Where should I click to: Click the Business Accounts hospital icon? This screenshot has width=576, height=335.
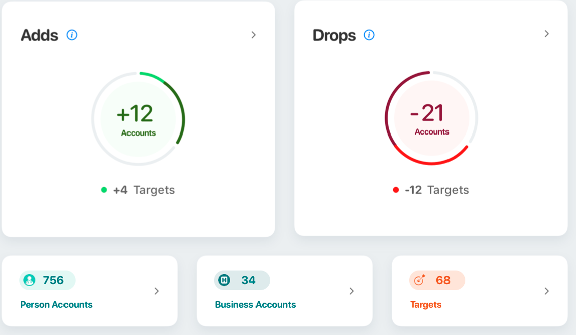224,280
